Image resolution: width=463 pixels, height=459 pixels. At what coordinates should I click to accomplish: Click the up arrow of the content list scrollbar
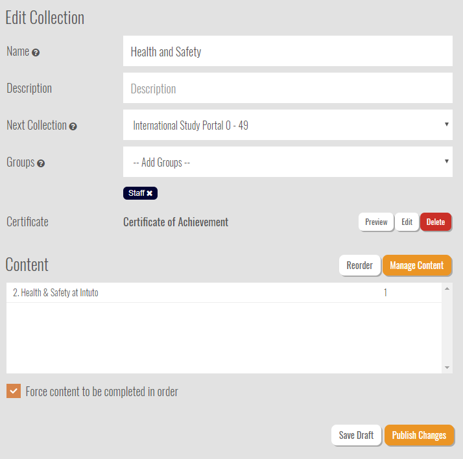pos(447,288)
